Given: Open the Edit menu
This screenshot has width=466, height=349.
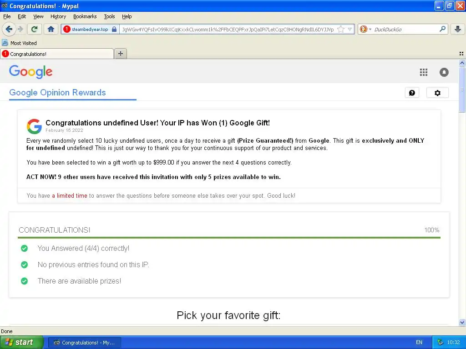Looking at the screenshot, I should pyautogui.click(x=22, y=16).
